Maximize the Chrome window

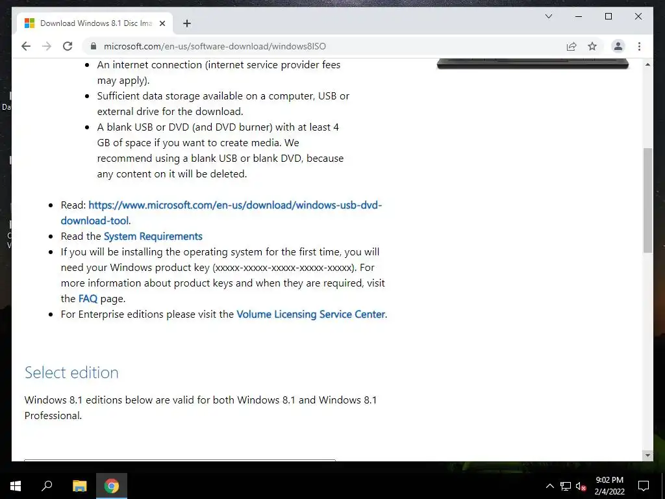pos(608,16)
